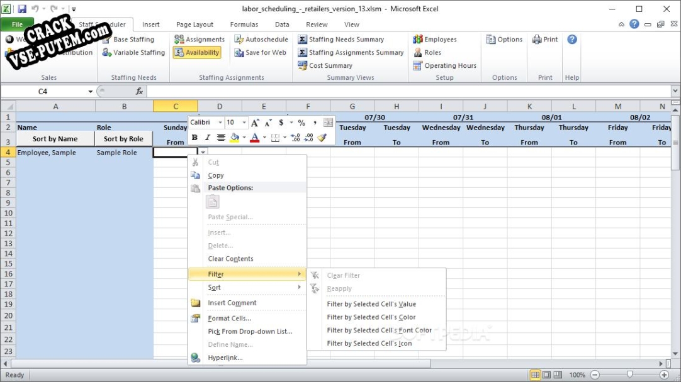
Task: Open the fill color dropdown arrow
Action: (244, 138)
